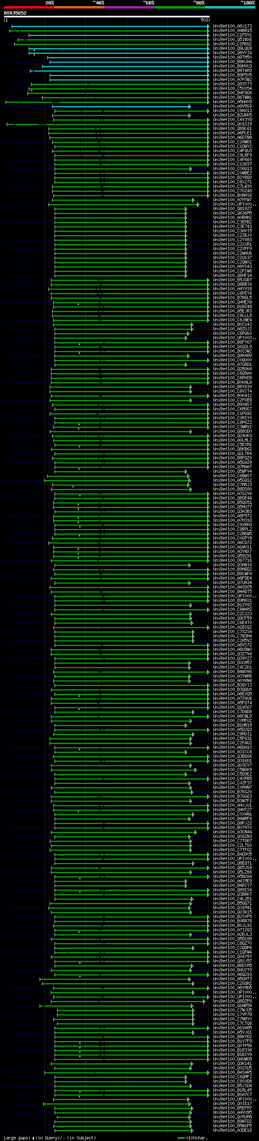Viewport: 259px width, 1141px height.
Task: Select the UniRef100_A7HYW7 label
Action: coord(232,200)
